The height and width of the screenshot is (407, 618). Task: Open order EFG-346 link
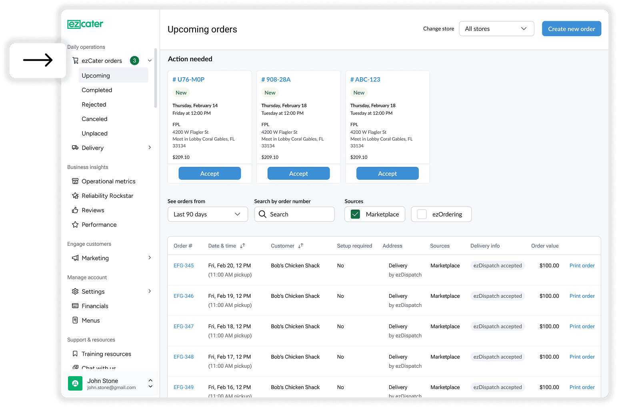(x=184, y=296)
